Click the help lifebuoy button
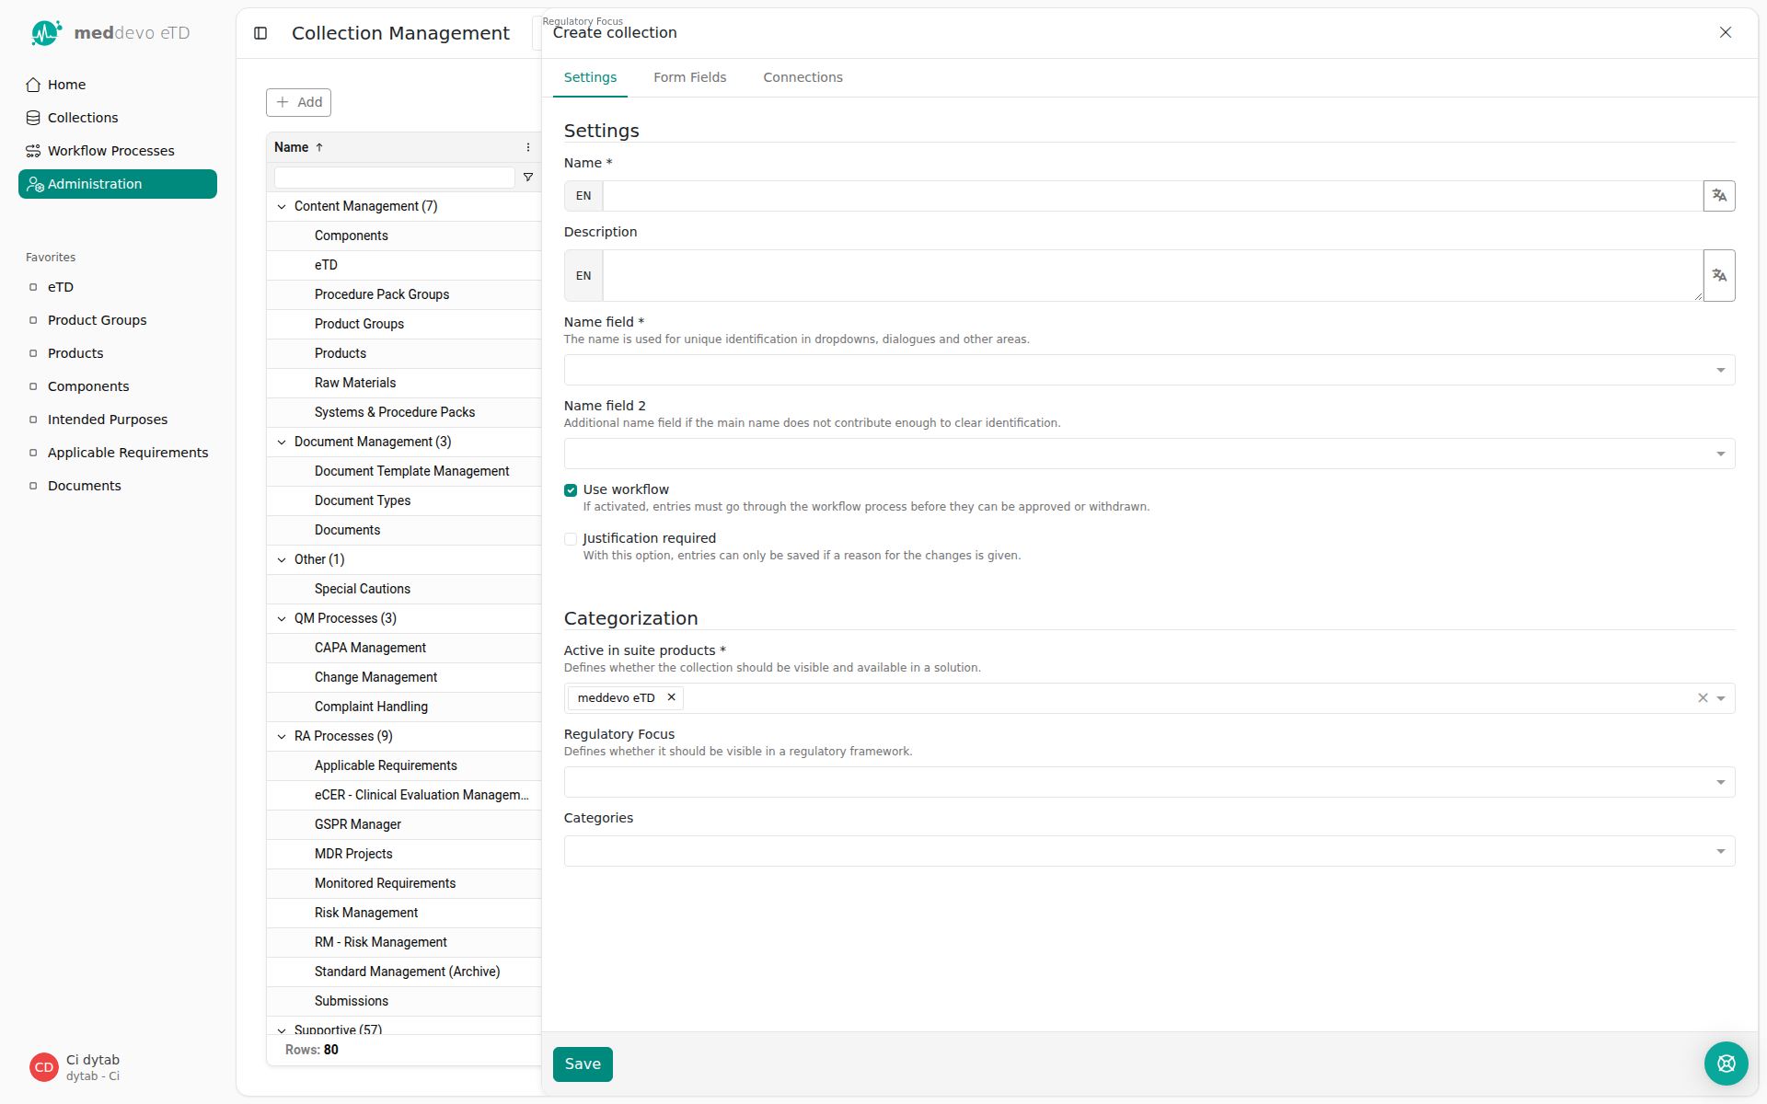Viewport: 1767px width, 1104px height. 1726,1064
